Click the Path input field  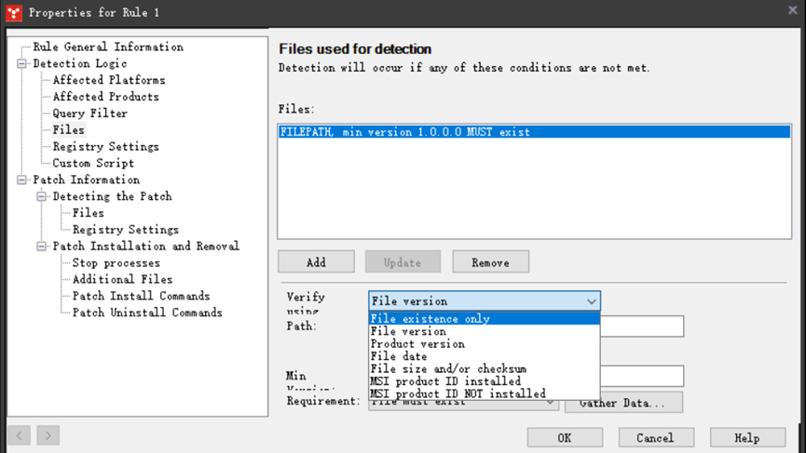click(x=642, y=326)
